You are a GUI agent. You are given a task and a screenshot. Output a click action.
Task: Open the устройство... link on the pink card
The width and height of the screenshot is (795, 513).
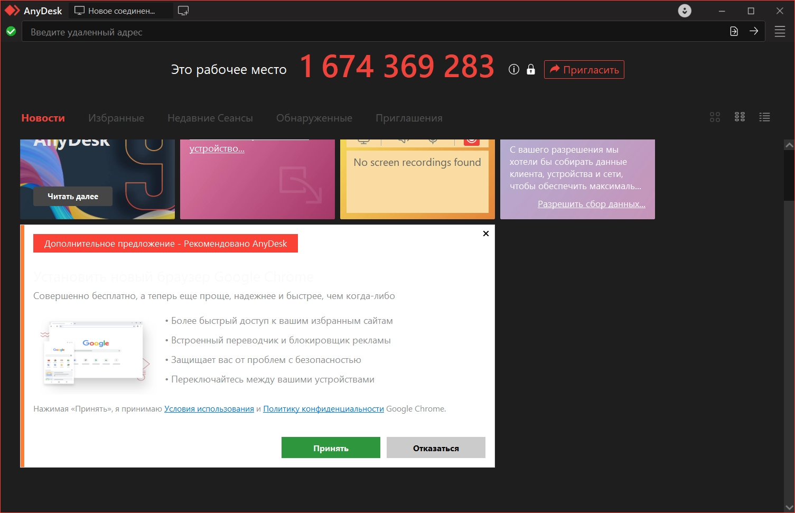pyautogui.click(x=217, y=148)
